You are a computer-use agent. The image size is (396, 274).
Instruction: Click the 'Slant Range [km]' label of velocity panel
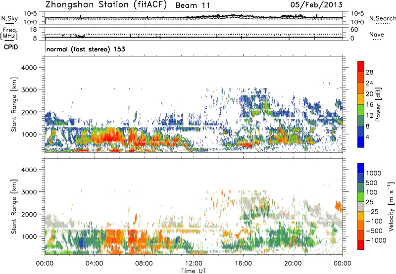pyautogui.click(x=14, y=206)
